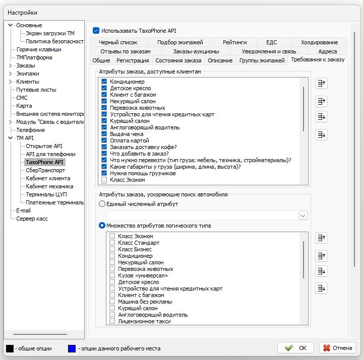The width and height of the screenshot is (363, 360).
Task: Select Телефония tree item
Action: [30, 130]
